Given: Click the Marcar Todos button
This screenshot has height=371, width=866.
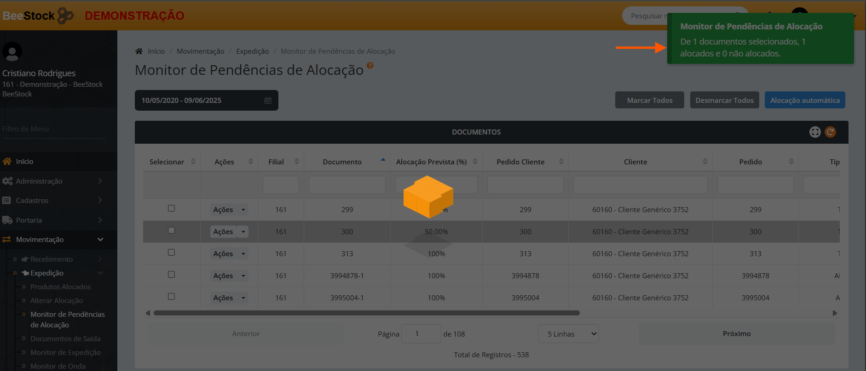Looking at the screenshot, I should (x=649, y=100).
